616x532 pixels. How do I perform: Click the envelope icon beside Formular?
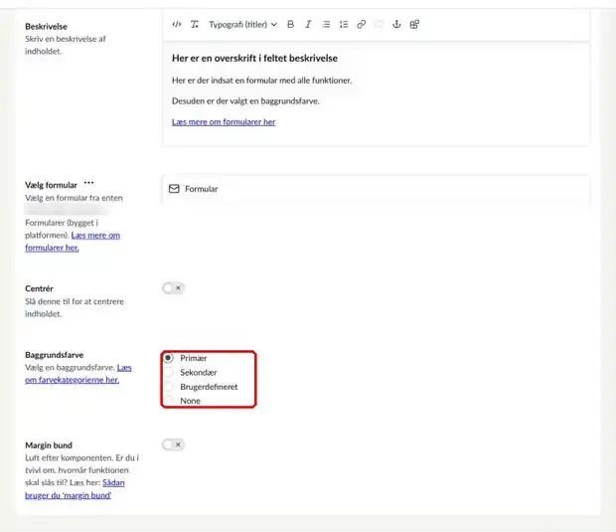(x=174, y=189)
